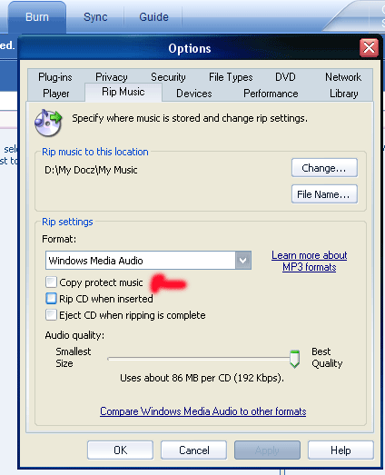Image resolution: width=385 pixels, height=475 pixels.
Task: Close the Options dialog
Action: point(369,47)
